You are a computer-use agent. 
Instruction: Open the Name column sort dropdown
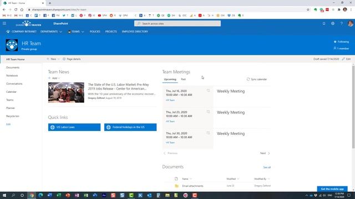(x=187, y=179)
